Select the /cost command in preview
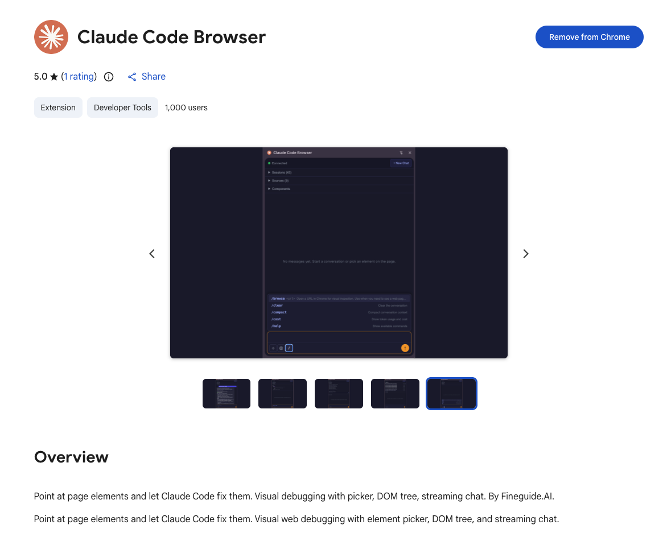The image size is (667, 533). tap(339, 319)
